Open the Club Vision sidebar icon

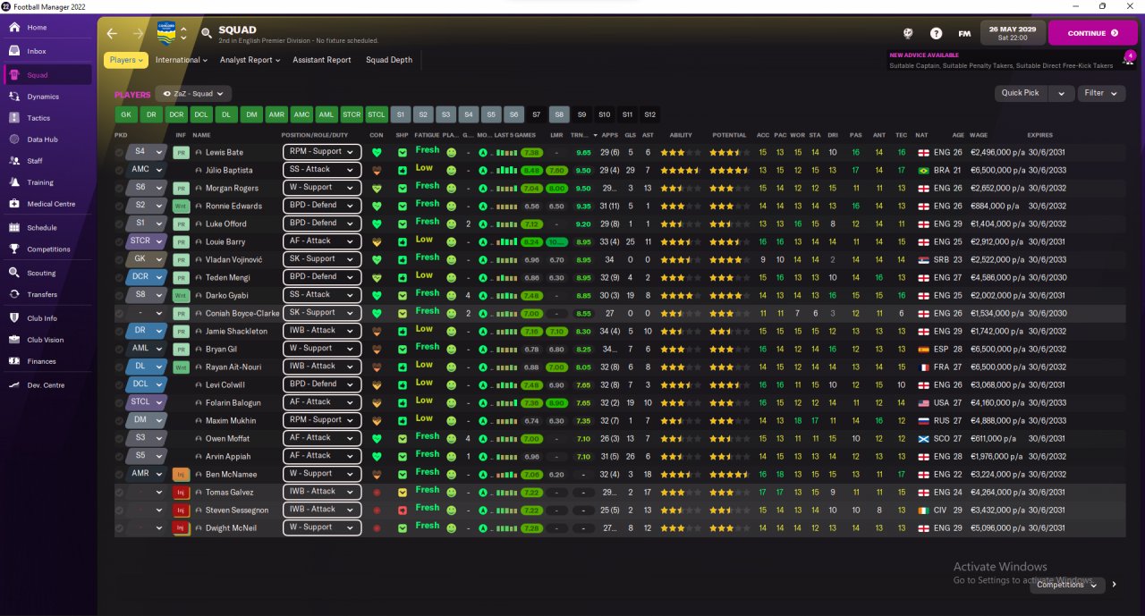click(x=13, y=340)
